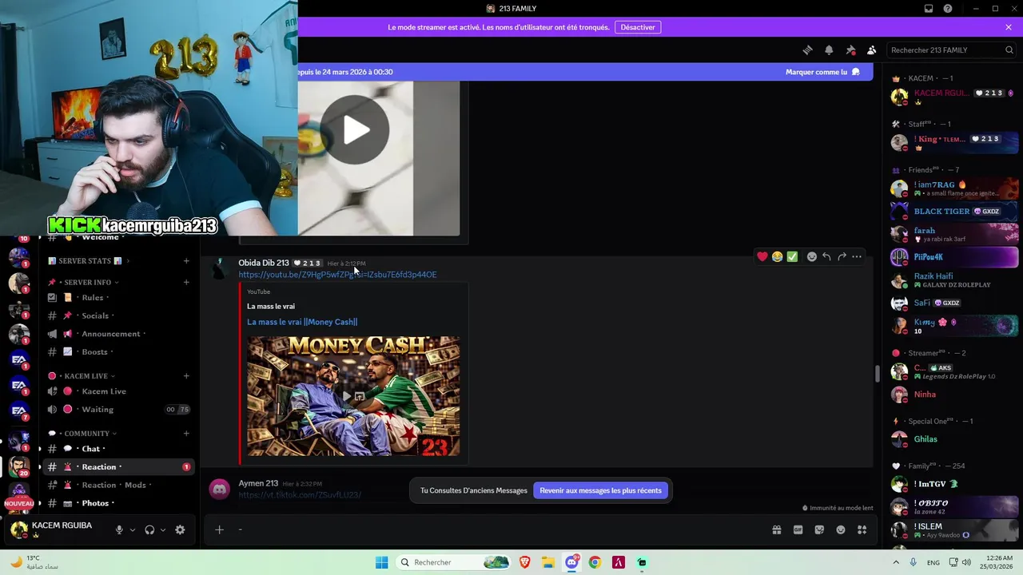Forward the Obida Dib 213 message
This screenshot has width=1023, height=575.
[x=842, y=256]
